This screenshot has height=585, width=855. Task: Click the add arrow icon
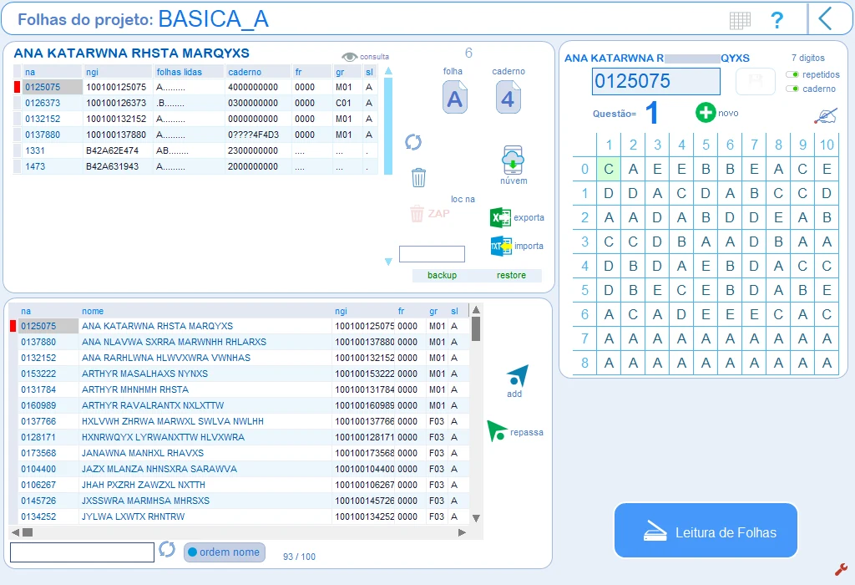(x=517, y=376)
